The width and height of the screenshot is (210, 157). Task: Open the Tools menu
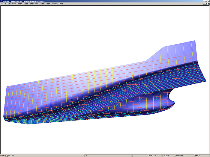tap(48, 4)
